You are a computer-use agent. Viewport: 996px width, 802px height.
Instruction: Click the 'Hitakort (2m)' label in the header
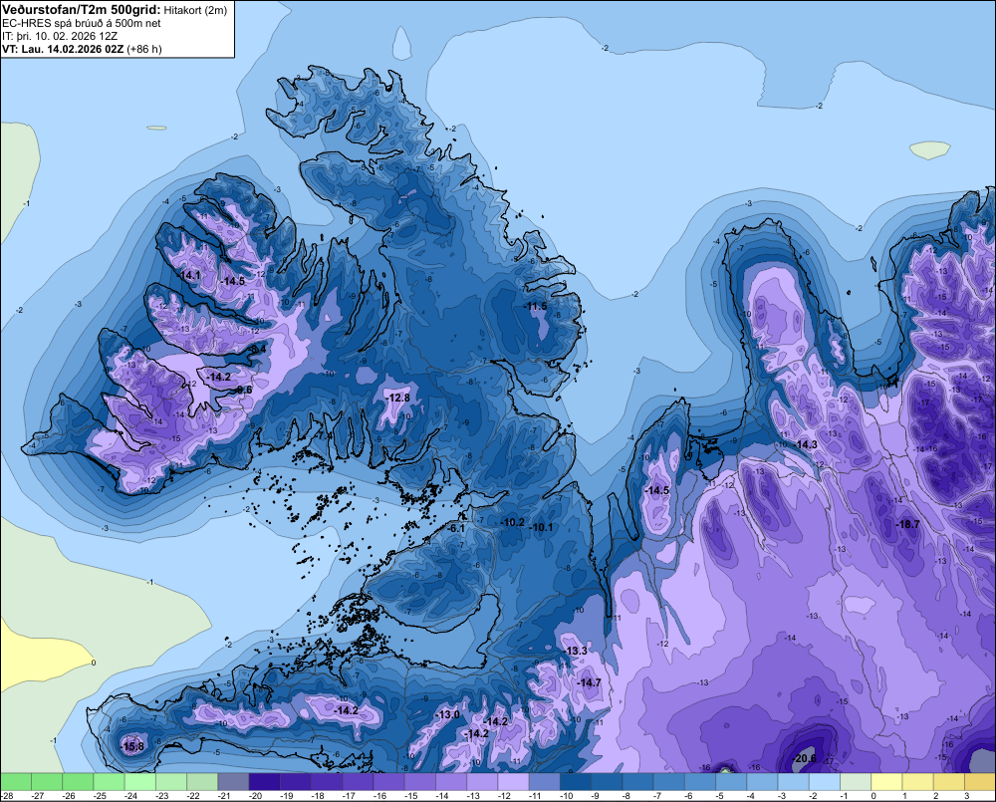click(195, 10)
